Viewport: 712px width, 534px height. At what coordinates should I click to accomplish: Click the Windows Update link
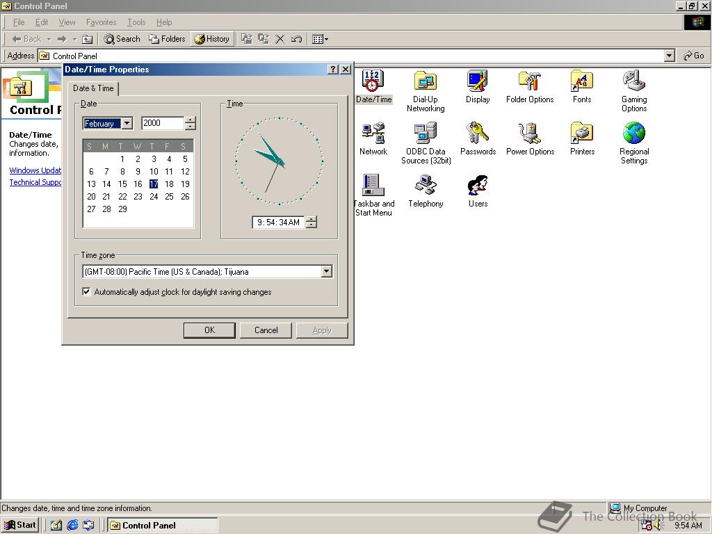click(x=35, y=170)
